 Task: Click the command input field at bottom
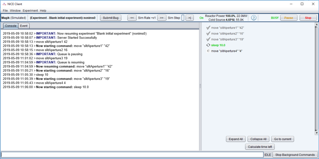pos(132,155)
